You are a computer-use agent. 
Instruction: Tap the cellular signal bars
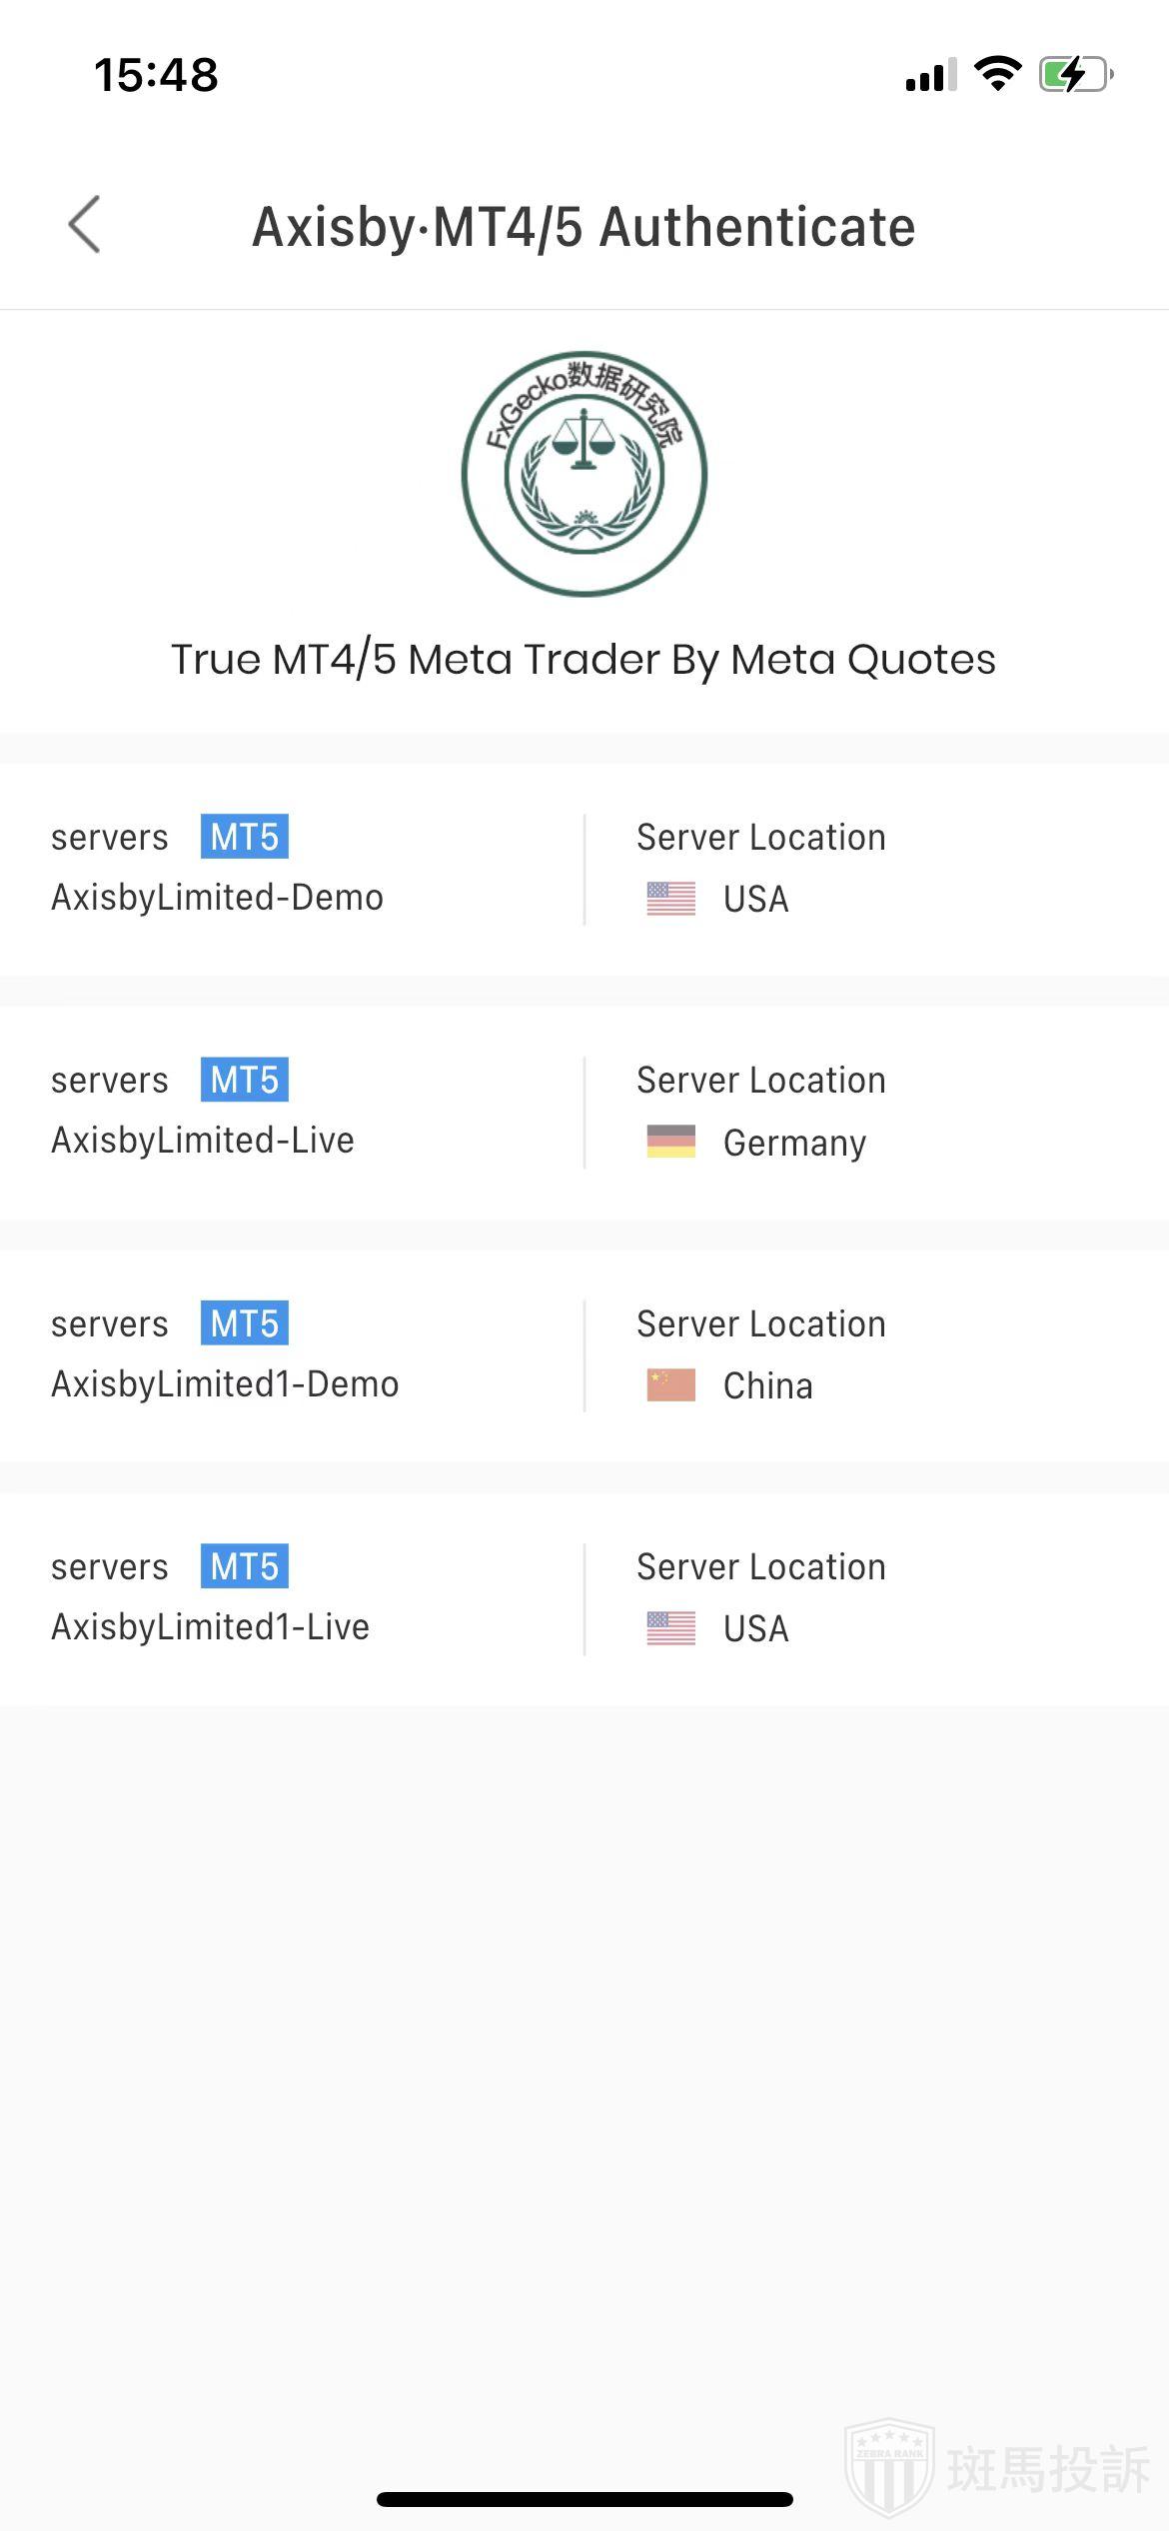[930, 75]
